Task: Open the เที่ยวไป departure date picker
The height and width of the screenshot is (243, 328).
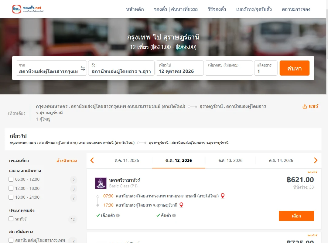Action: [x=180, y=68]
